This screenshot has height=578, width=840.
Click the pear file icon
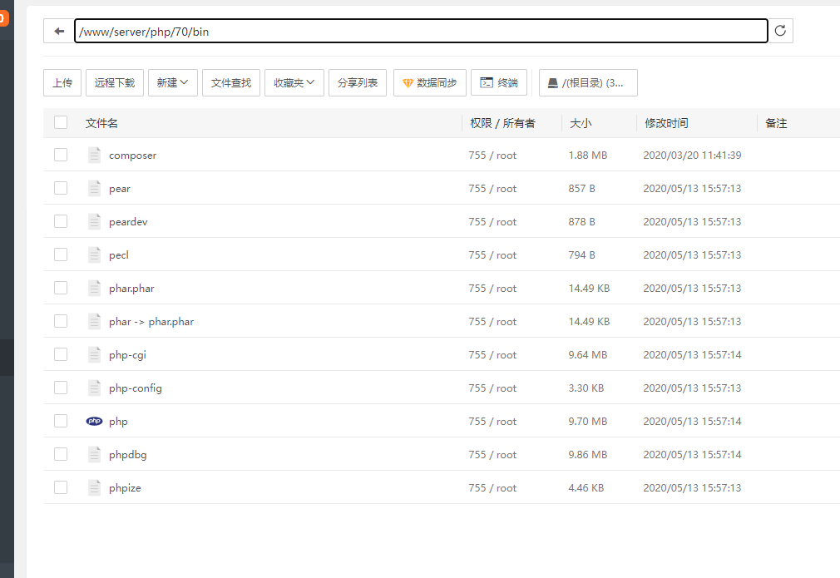tap(94, 188)
